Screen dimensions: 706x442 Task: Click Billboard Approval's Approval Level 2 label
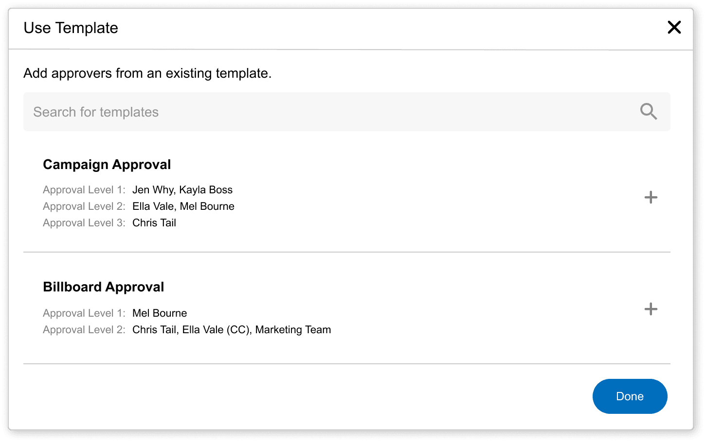click(84, 330)
